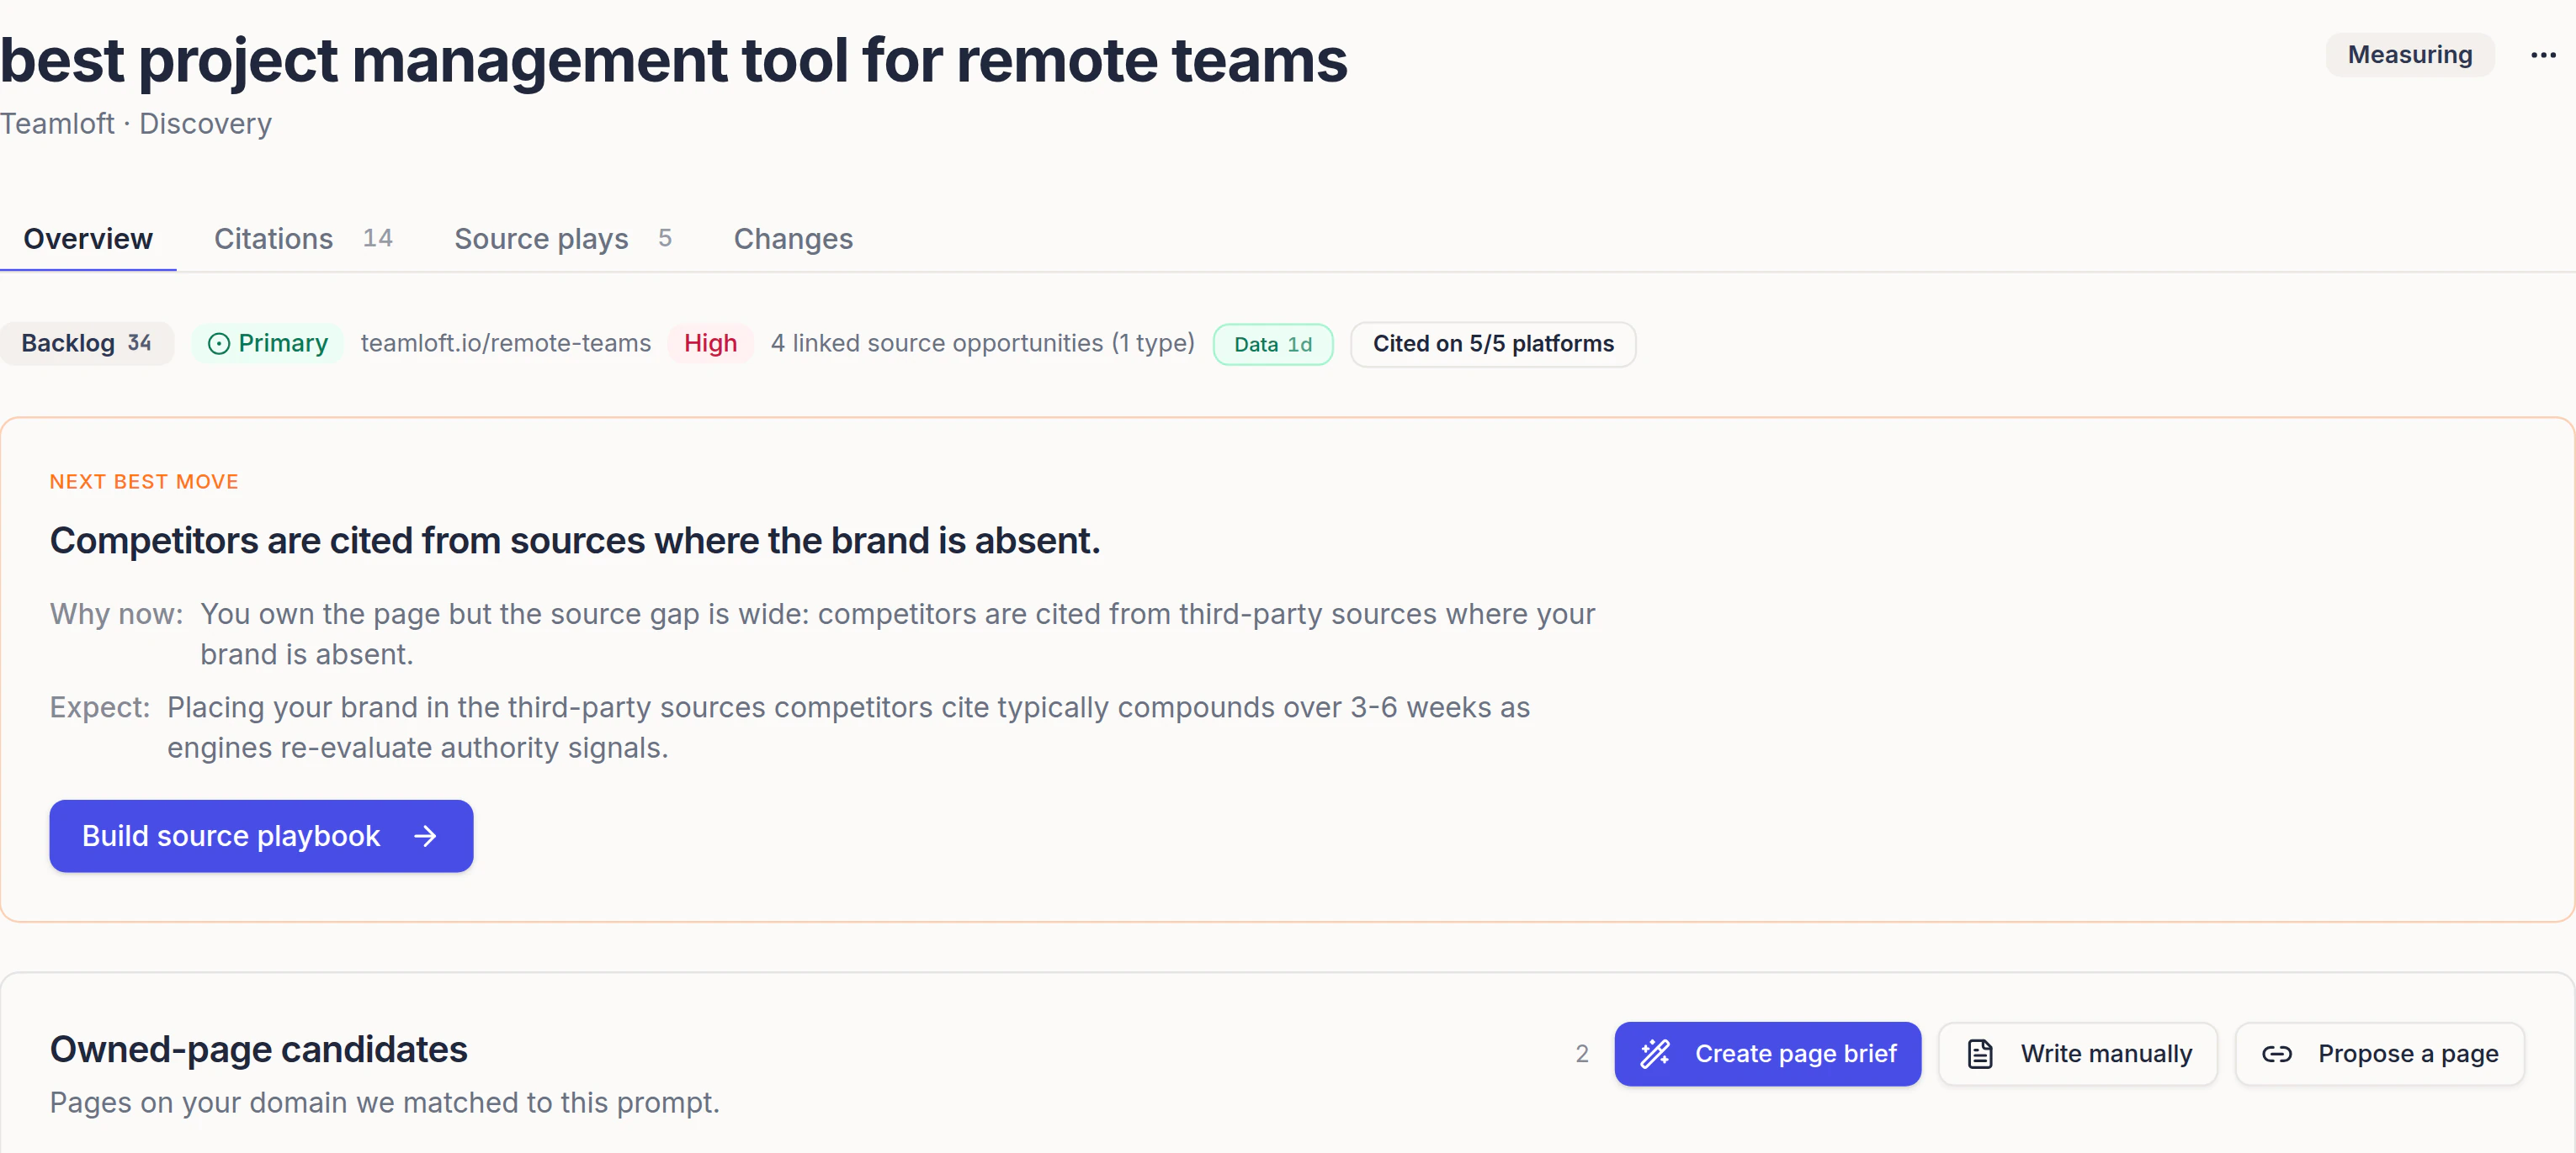The image size is (2576, 1153).
Task: Open the teamloft.io/remote-teams link
Action: (505, 342)
